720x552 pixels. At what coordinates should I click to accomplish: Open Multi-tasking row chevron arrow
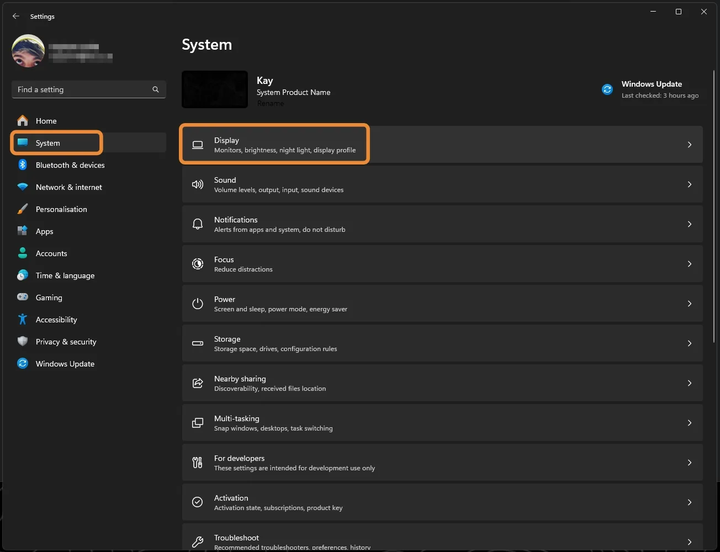[x=690, y=423]
